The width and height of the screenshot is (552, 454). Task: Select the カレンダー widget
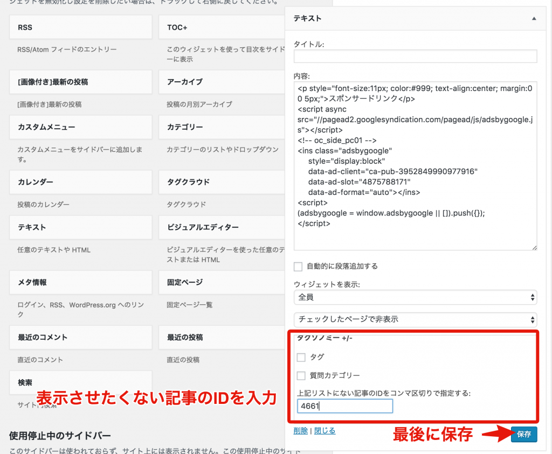point(81,182)
